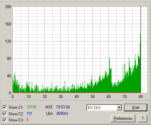Image resolution: width=151 pixels, height=125 pixels.
Task: Click the question mark help button
Action: (x=143, y=118)
